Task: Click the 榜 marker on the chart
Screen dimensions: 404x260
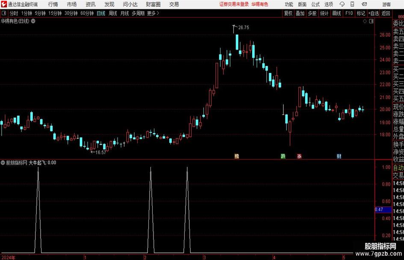Action: [x=237, y=156]
